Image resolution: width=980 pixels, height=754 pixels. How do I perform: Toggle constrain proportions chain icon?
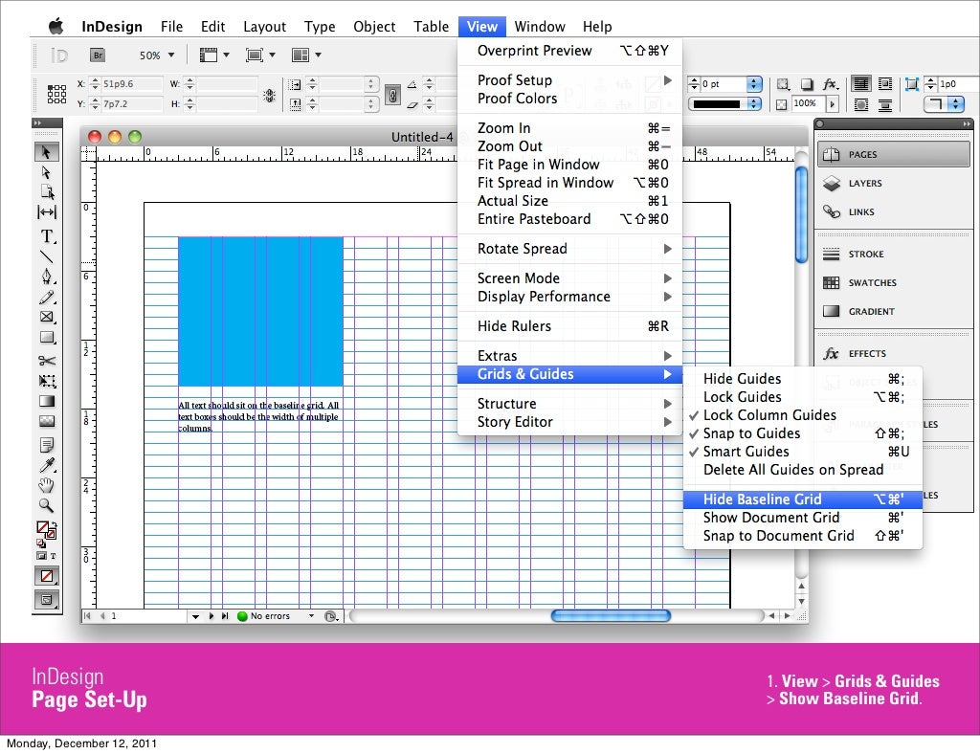(392, 95)
